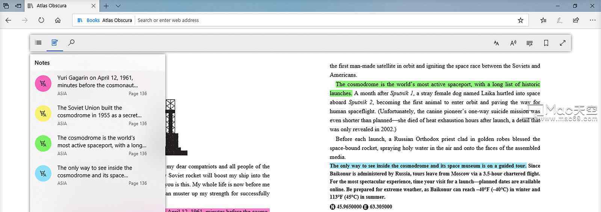Click the coordinates 45.9650000 text

[x=349, y=207]
